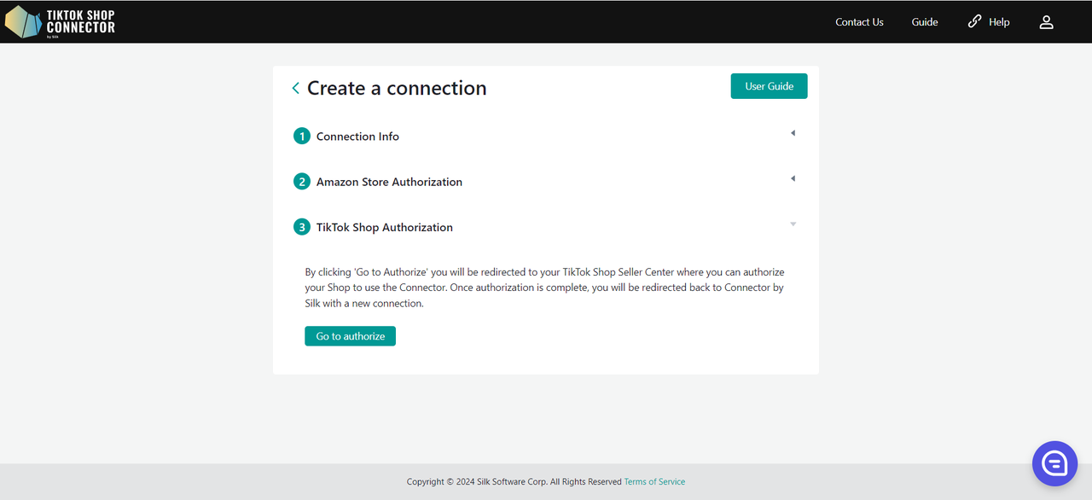Click the step 1 number circle

point(301,137)
